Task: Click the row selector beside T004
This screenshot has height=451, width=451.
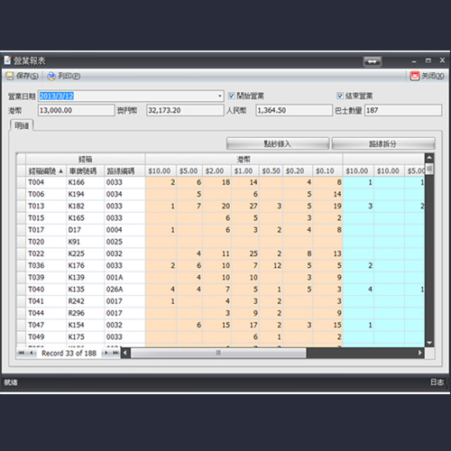Action: 21,182
